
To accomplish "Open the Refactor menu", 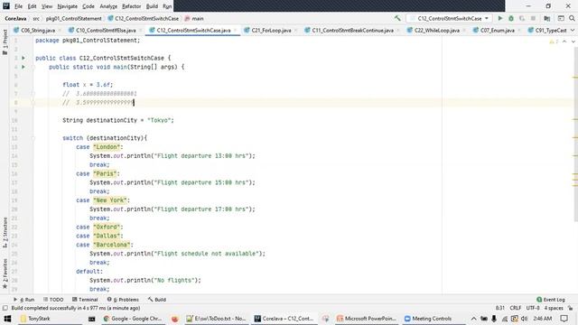I will pyautogui.click(x=132, y=6).
